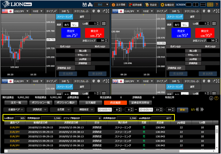Set 両建 to あり in USD/JPY panel
221x154 pixels.
(x=67, y=25)
